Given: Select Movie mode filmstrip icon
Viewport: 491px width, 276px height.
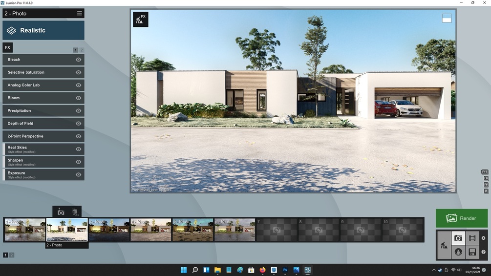Looking at the screenshot, I should click(x=472, y=238).
